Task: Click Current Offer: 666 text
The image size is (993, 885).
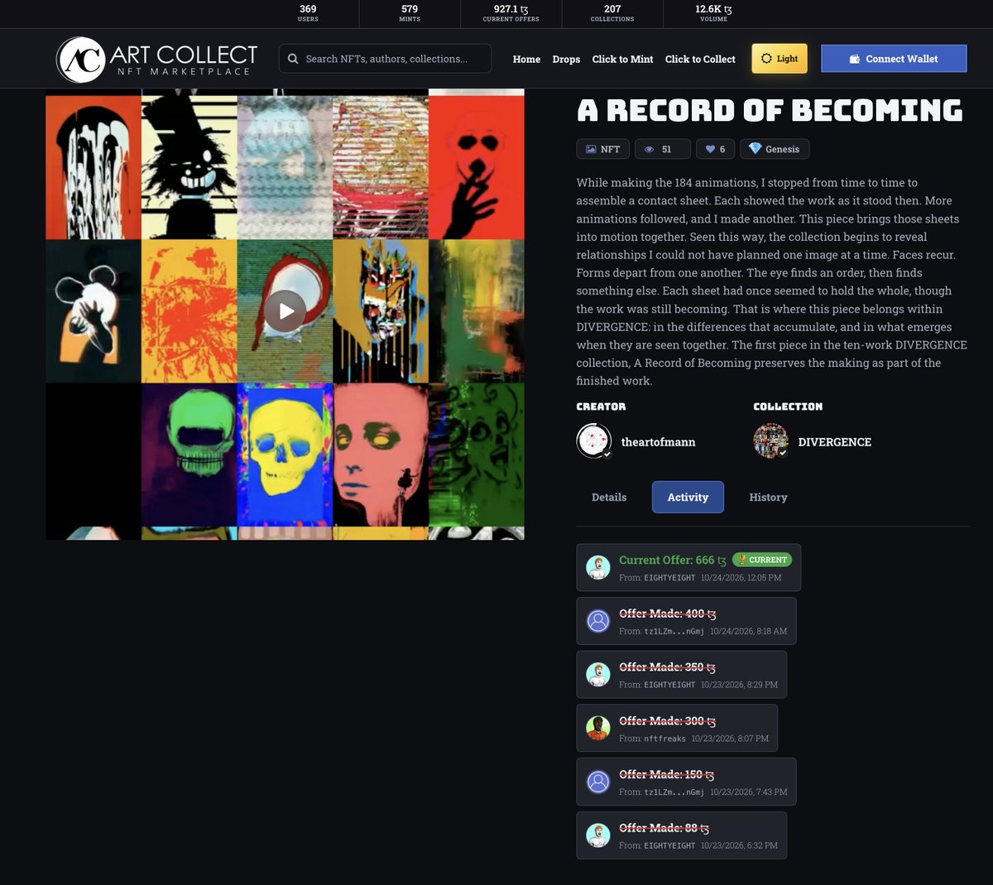Action: tap(672, 560)
